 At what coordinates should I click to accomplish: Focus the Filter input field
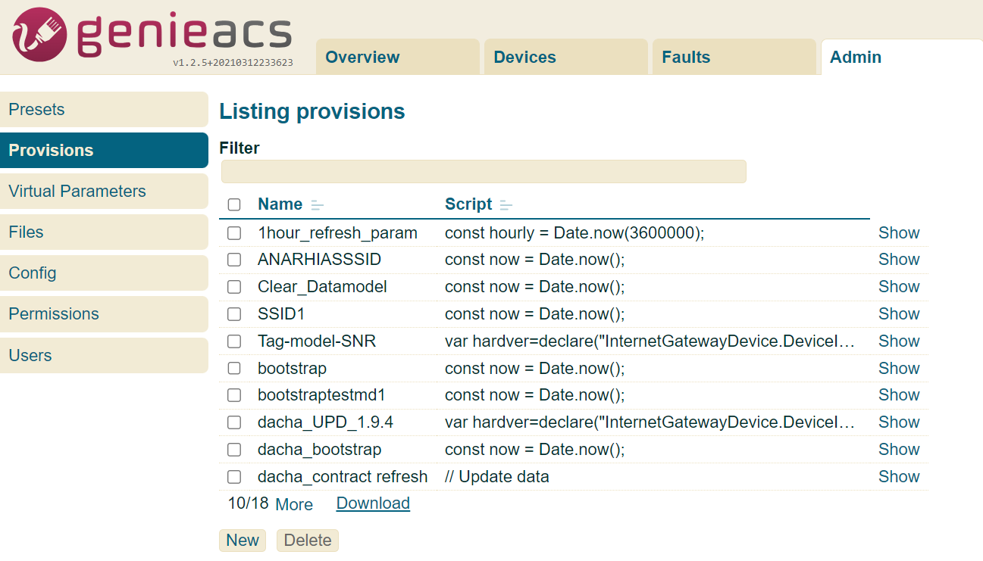484,171
